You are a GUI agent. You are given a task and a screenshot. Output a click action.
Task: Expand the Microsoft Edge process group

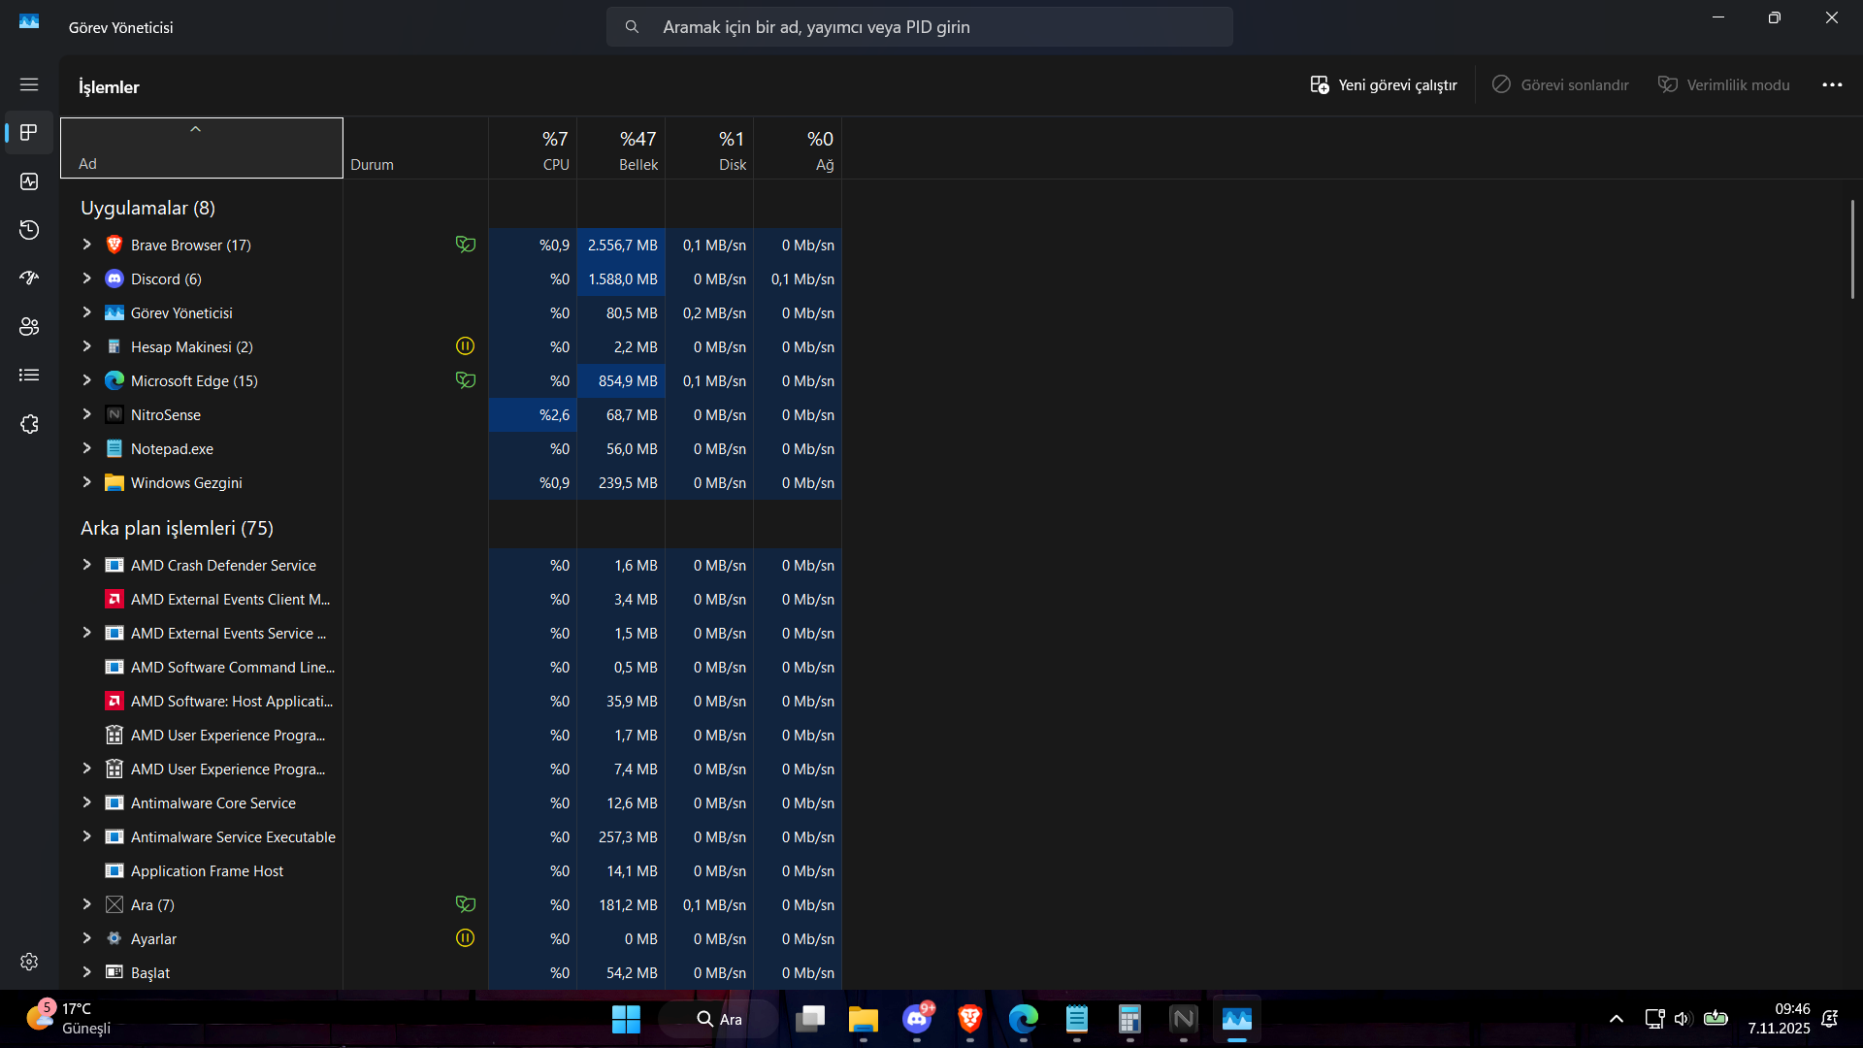point(86,380)
